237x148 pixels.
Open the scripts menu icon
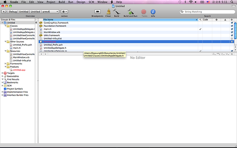point(112,2)
